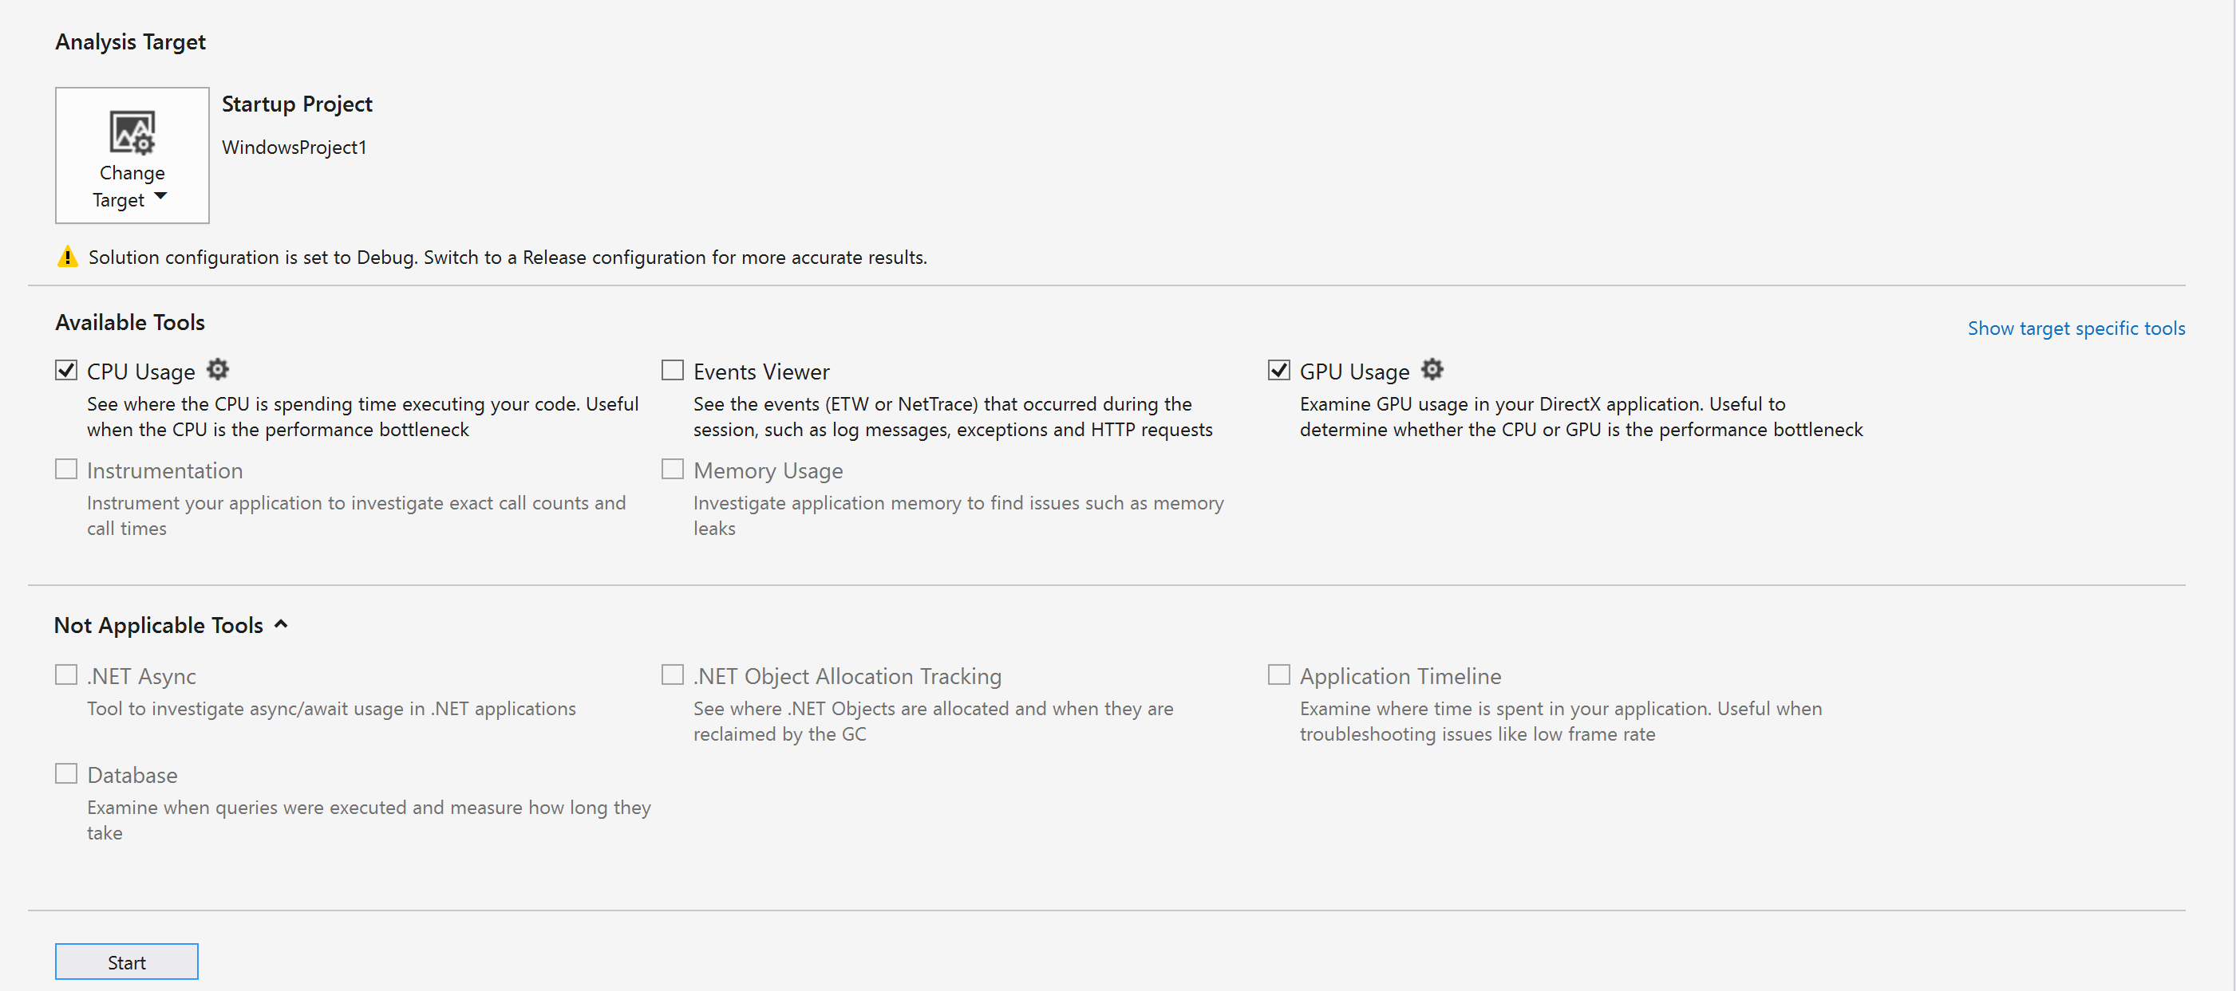
Task: Check the Memory Usage tool
Action: [x=673, y=469]
